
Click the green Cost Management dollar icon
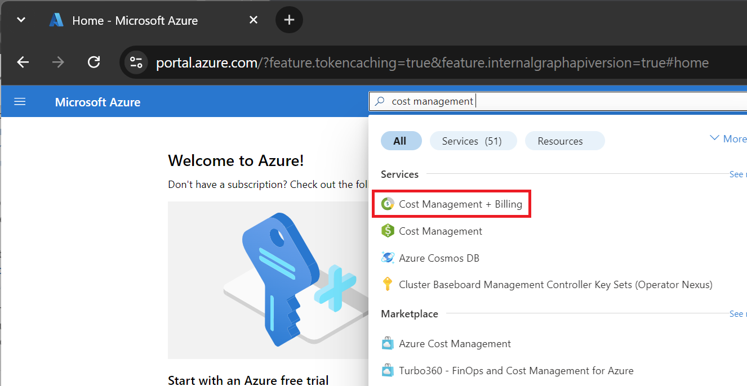[388, 231]
